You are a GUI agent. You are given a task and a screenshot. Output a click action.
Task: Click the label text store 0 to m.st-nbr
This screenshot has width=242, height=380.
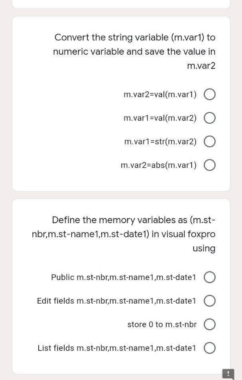click(x=162, y=324)
